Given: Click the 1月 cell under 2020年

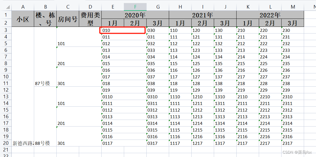Looking at the screenshot, I should [113, 23].
